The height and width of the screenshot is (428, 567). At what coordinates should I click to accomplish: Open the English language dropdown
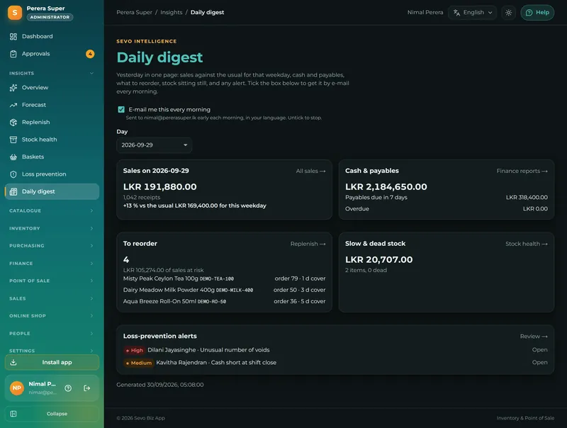point(472,13)
